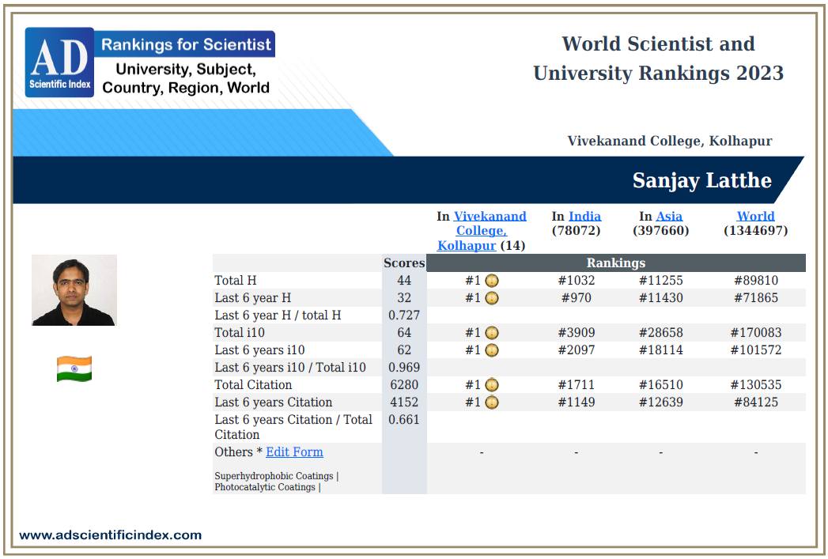The height and width of the screenshot is (559, 828).
Task: Click the Total i10 row label
Action: point(240,333)
